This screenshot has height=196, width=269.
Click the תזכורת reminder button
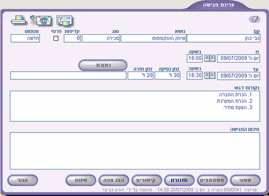pos(179,180)
